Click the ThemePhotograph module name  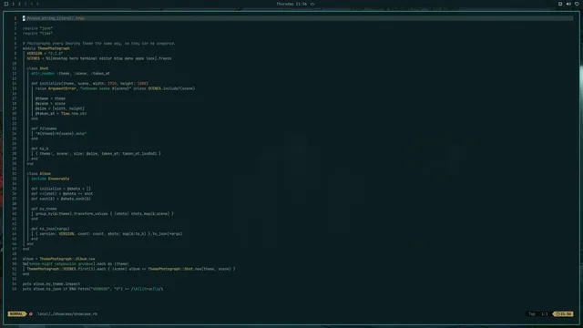54,48
